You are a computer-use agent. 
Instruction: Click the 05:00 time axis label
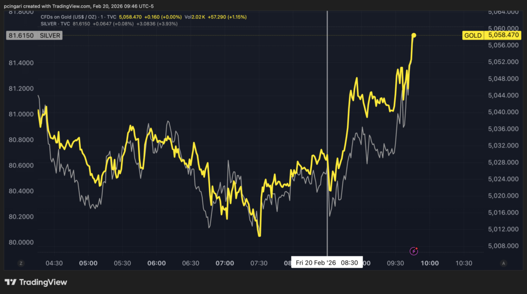click(89, 263)
